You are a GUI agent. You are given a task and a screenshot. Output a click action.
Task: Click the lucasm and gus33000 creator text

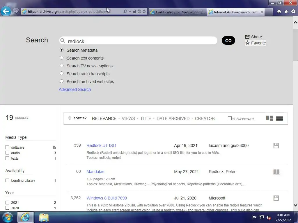tap(229, 145)
